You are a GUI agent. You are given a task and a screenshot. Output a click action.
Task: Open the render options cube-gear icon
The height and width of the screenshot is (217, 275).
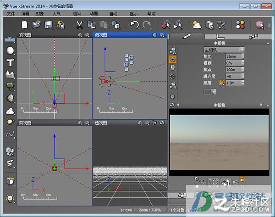pyautogui.click(x=209, y=25)
